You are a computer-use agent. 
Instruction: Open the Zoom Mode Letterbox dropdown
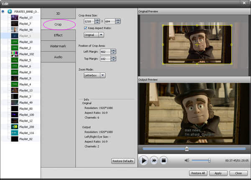(95, 75)
